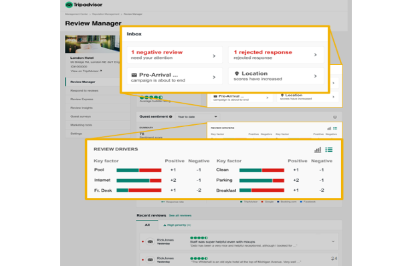Open the 'Year to date' dropdown
The image size is (416, 266).
coord(197,117)
